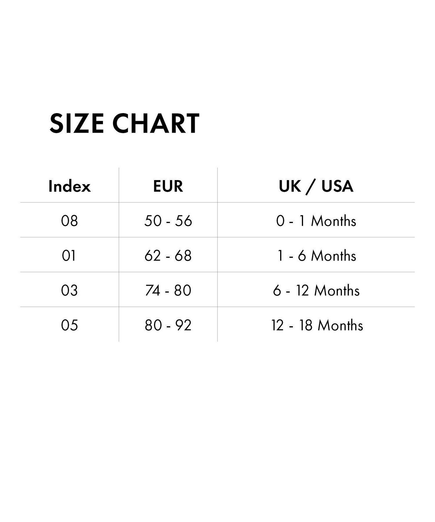Choose the 1 - 6 Months cell
Screen dimensions: 435x522
316,256
